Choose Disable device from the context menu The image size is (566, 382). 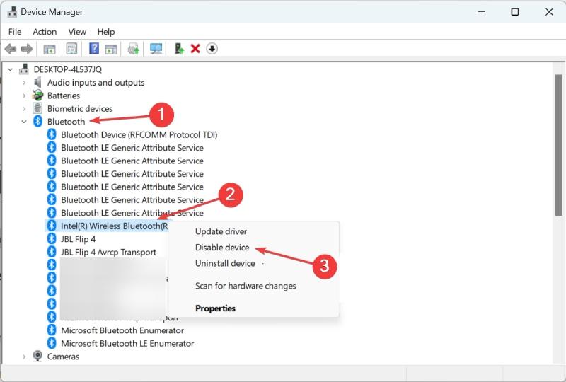click(x=222, y=248)
